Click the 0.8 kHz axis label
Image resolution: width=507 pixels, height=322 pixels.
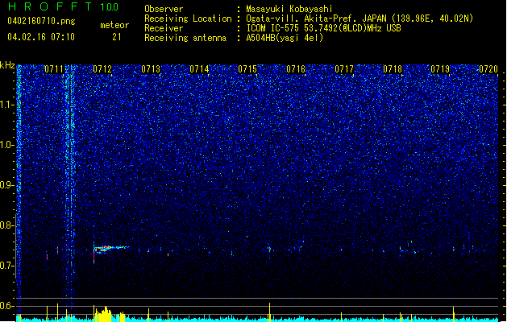click(x=7, y=225)
